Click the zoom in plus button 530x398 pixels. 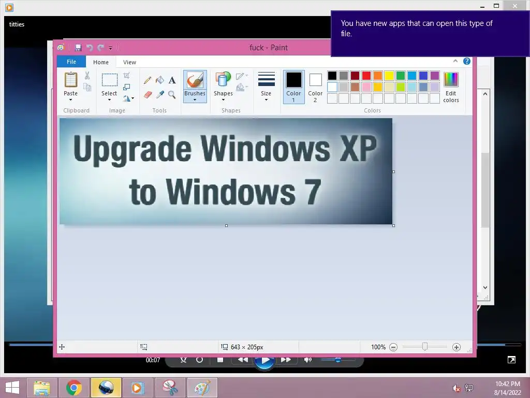tap(457, 347)
